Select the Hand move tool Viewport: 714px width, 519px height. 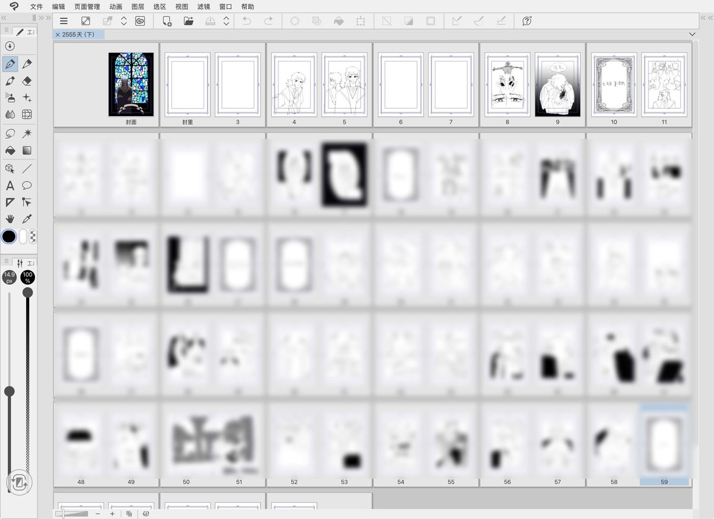click(x=10, y=219)
